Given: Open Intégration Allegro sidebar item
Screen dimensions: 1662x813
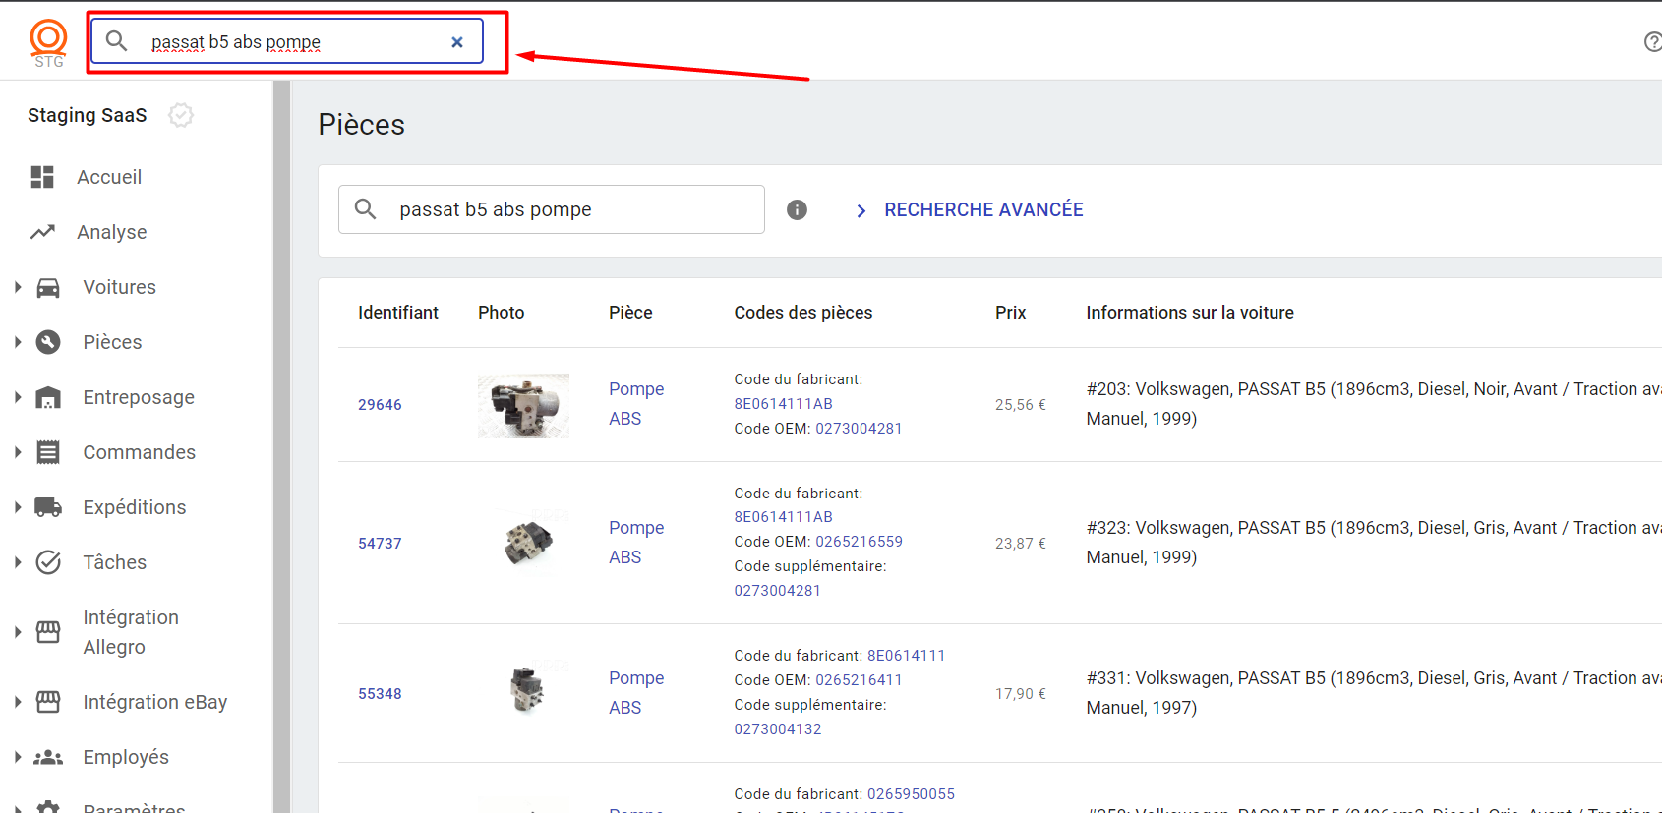Looking at the screenshot, I should [x=131, y=632].
